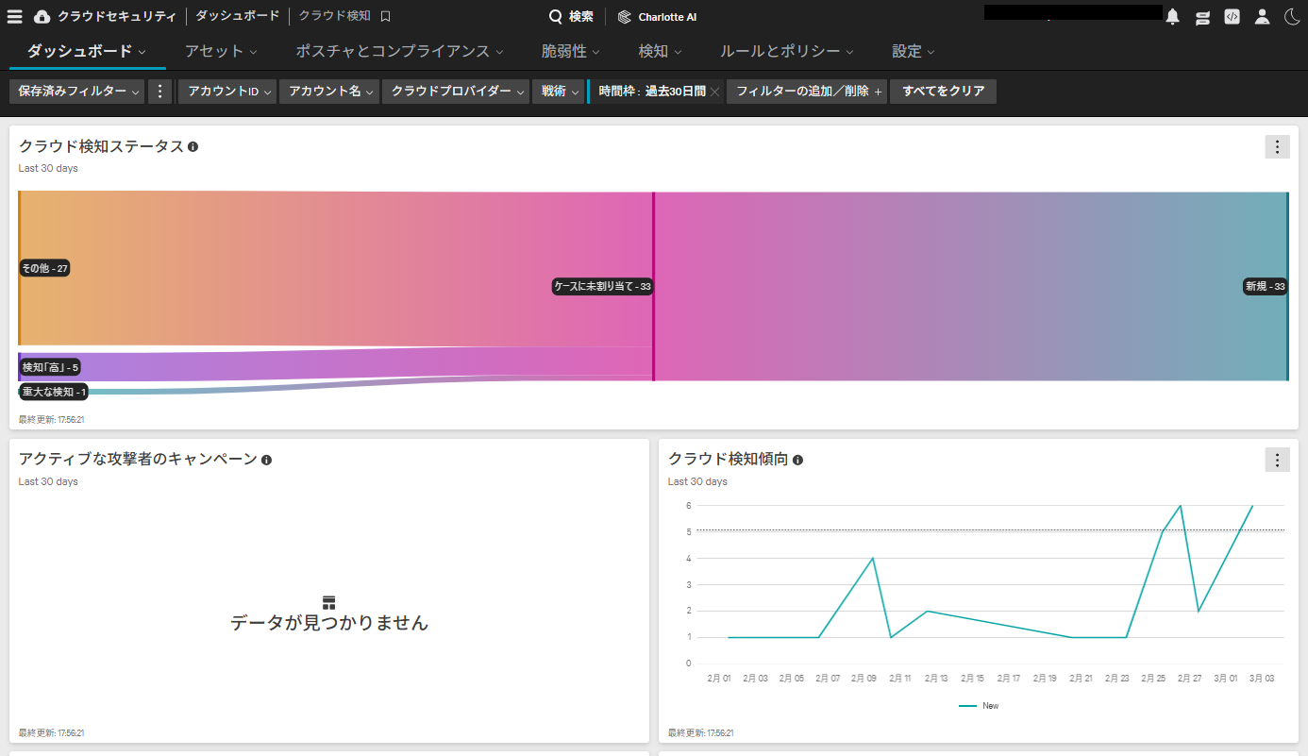This screenshot has width=1308, height=756.
Task: Open the 保存済みフィルター dropdown
Action: [x=76, y=92]
